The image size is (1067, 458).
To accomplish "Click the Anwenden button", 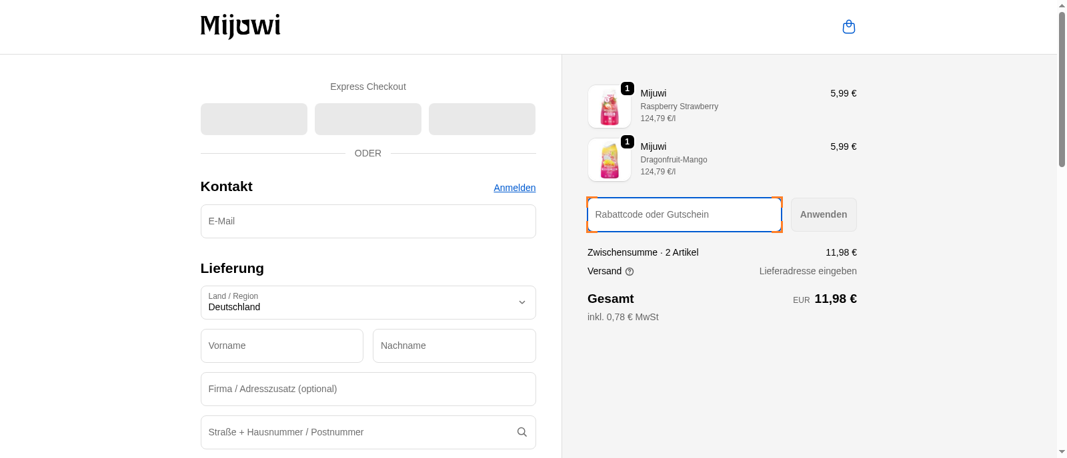I will pos(824,214).
